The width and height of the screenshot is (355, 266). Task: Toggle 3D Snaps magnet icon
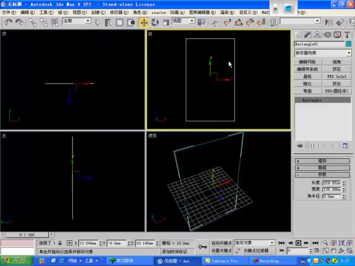tap(227, 22)
